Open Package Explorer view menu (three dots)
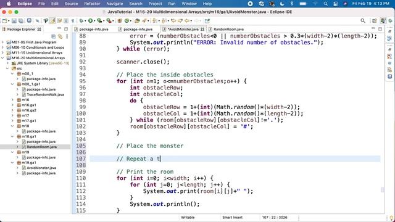Viewport: 395px width, 222px height. pos(67,36)
